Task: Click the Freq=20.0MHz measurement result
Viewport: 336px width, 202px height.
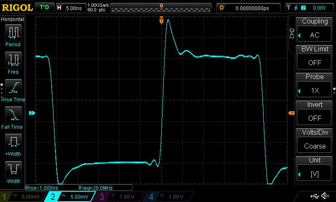Action: click(x=106, y=188)
